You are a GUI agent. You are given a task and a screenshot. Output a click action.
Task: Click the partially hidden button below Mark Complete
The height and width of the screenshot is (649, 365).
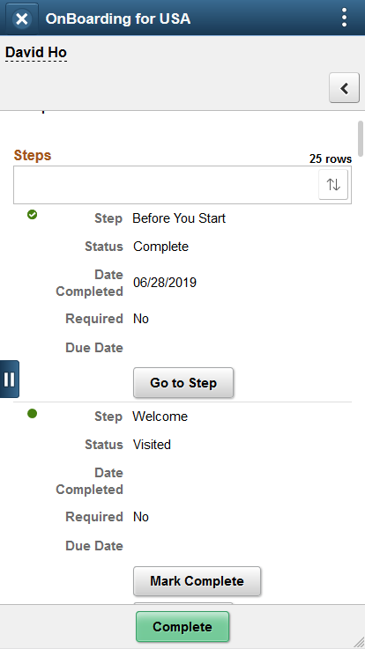183,603
